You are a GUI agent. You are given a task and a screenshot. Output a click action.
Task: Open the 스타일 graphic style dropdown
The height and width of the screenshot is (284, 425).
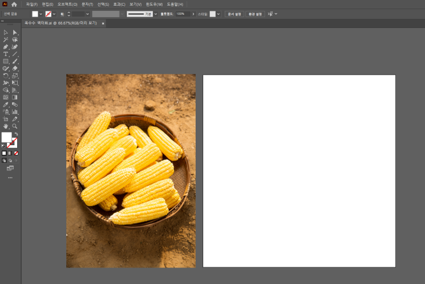(x=219, y=14)
